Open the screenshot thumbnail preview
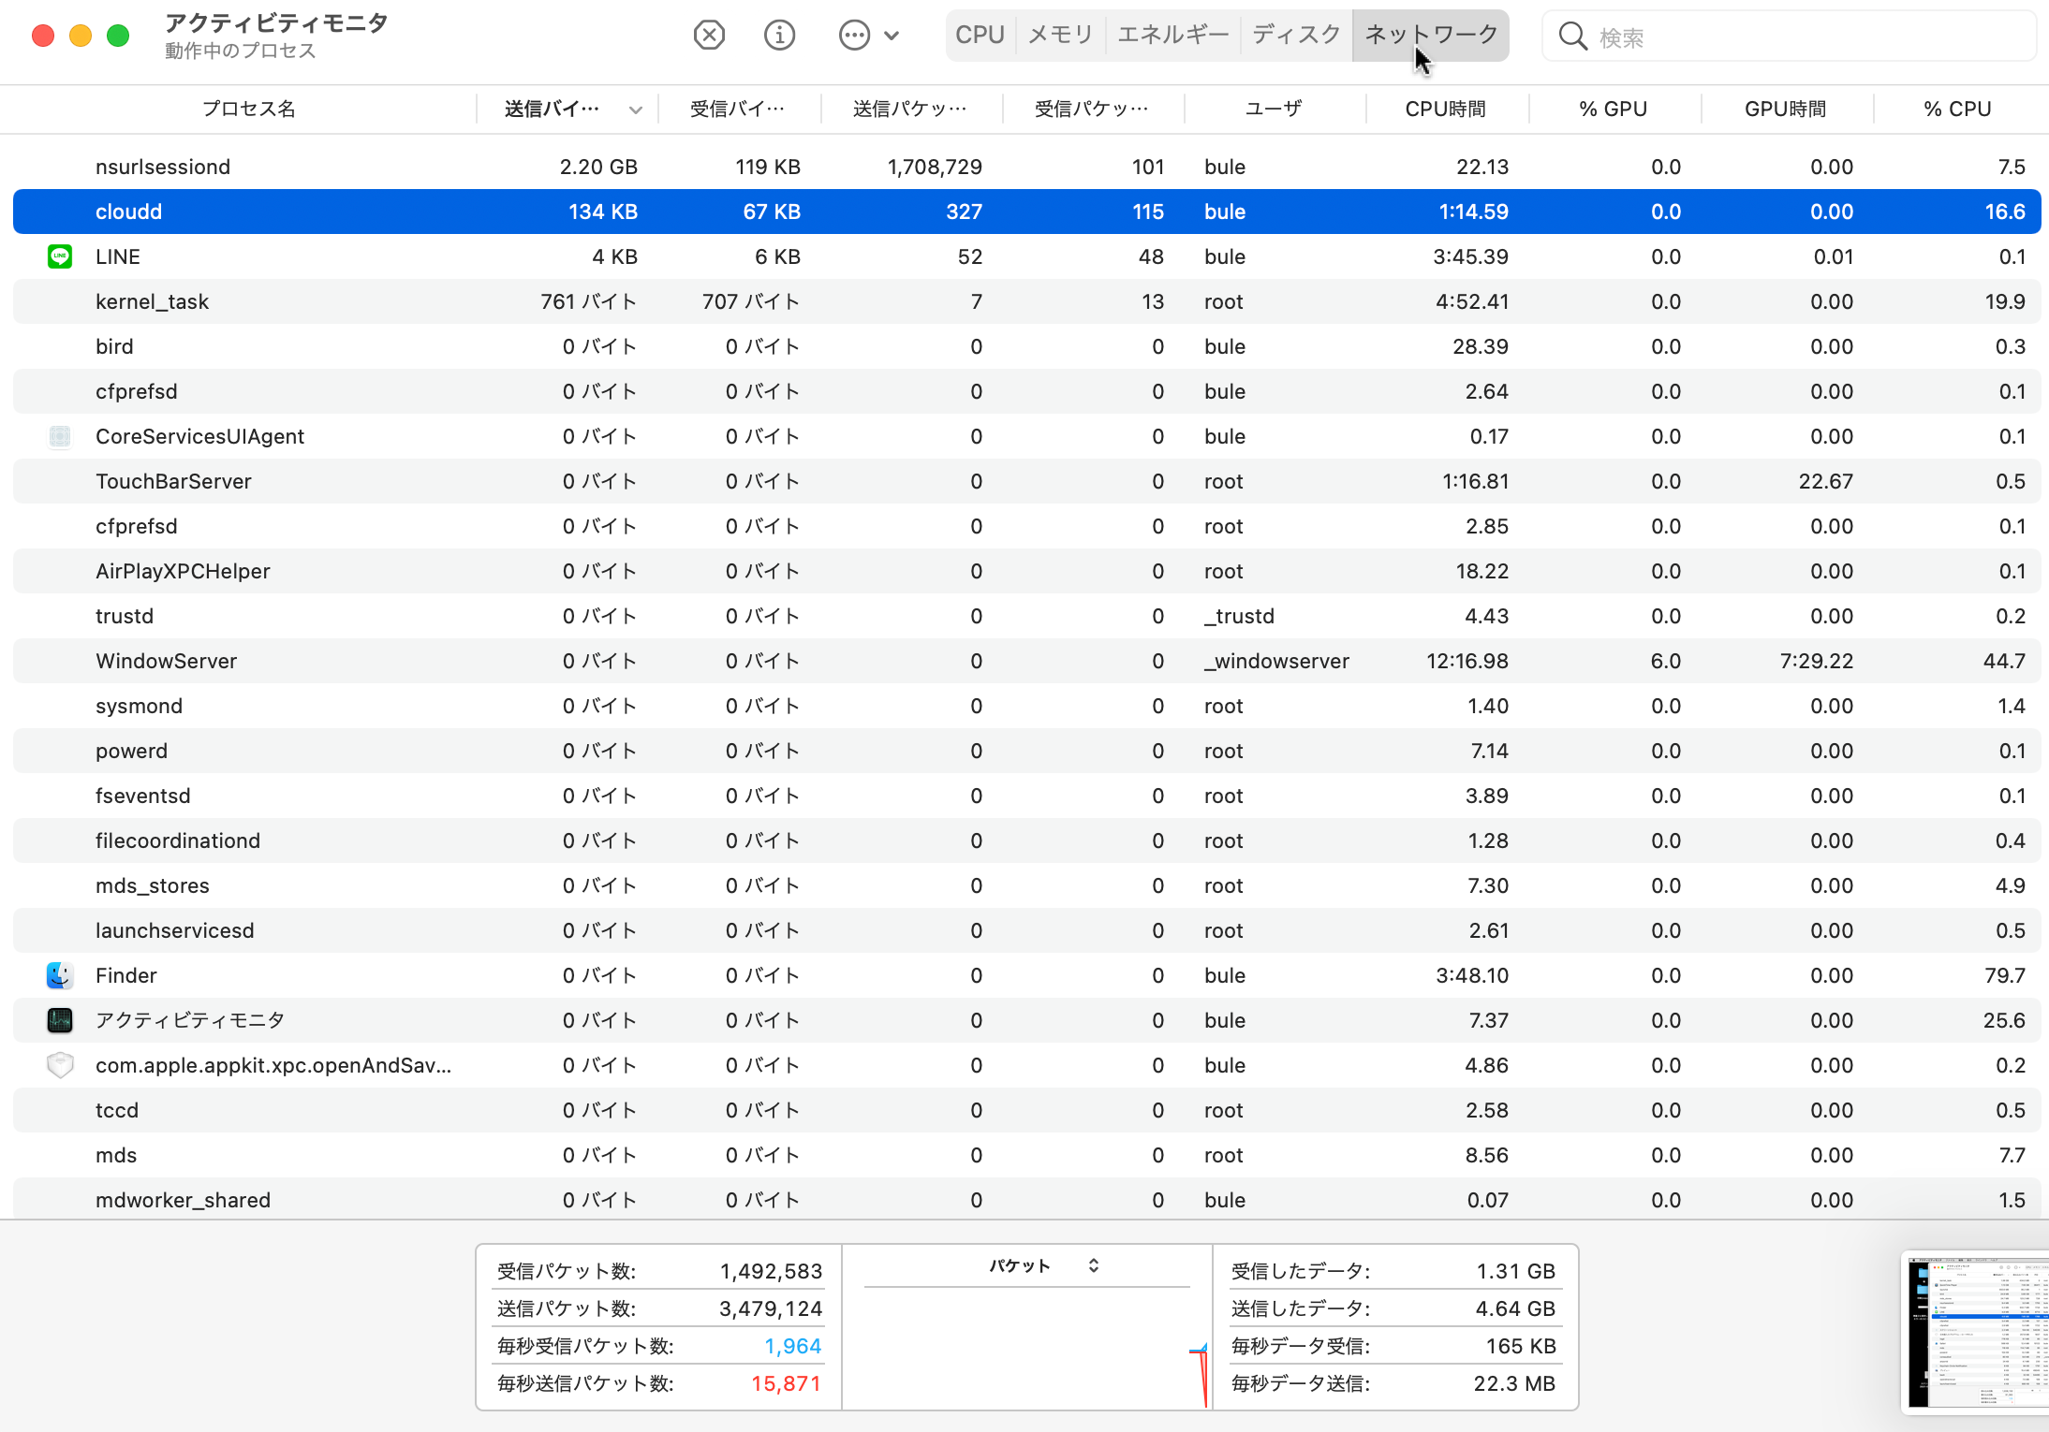The image size is (2049, 1432). pyautogui.click(x=1976, y=1331)
